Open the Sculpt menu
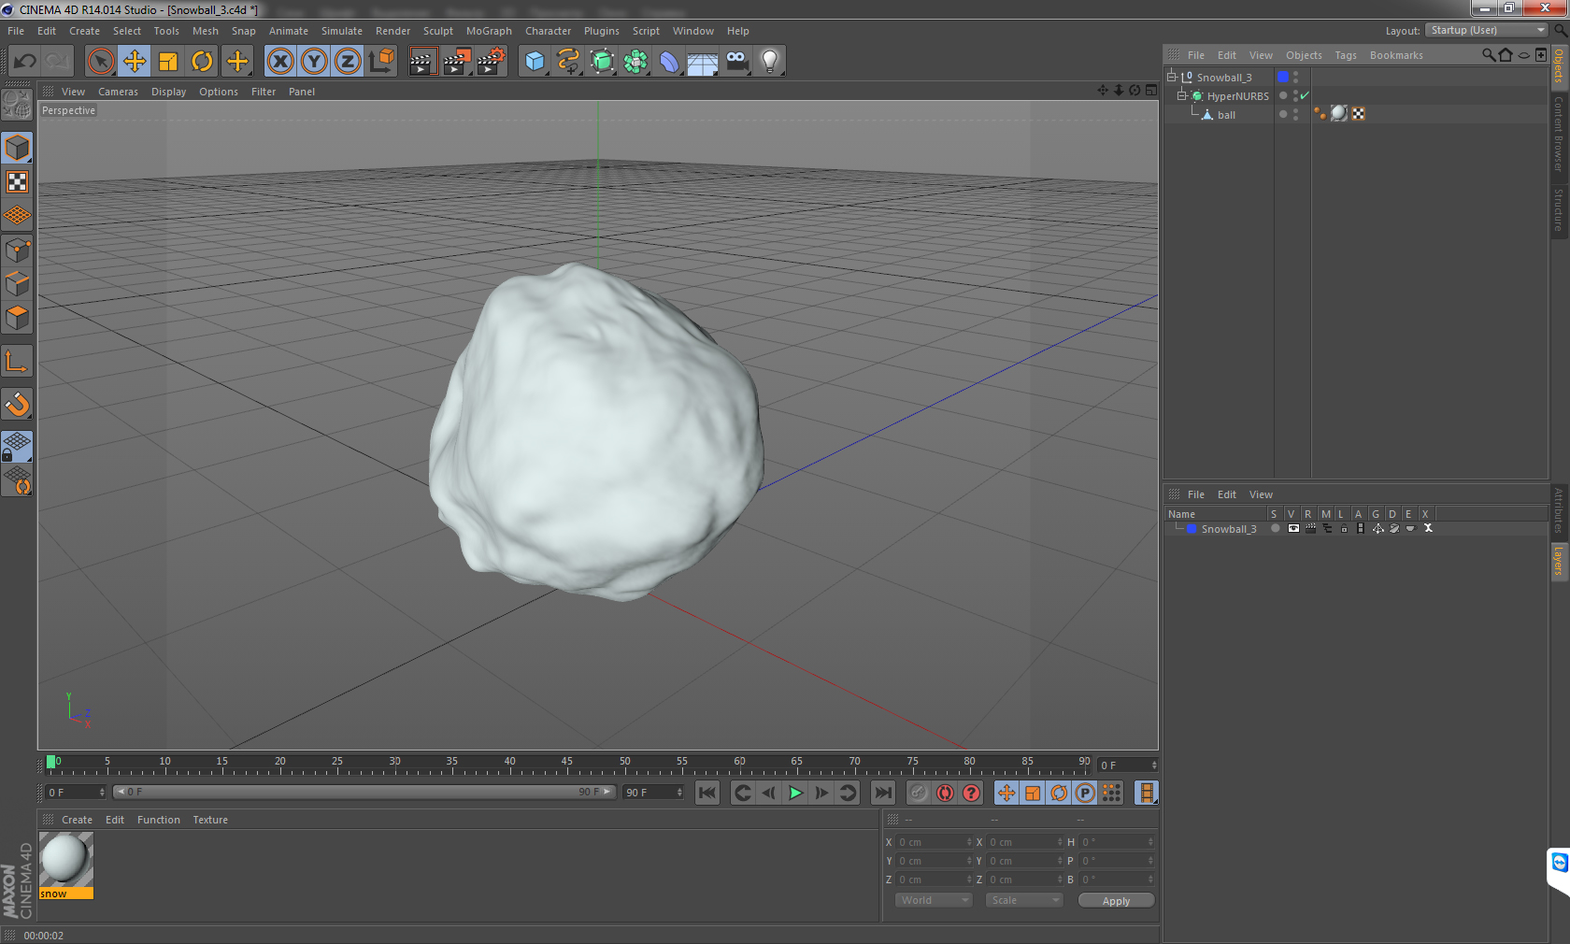The width and height of the screenshot is (1570, 944). (x=437, y=31)
